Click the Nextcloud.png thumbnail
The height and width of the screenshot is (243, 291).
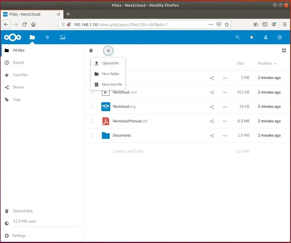point(106,107)
